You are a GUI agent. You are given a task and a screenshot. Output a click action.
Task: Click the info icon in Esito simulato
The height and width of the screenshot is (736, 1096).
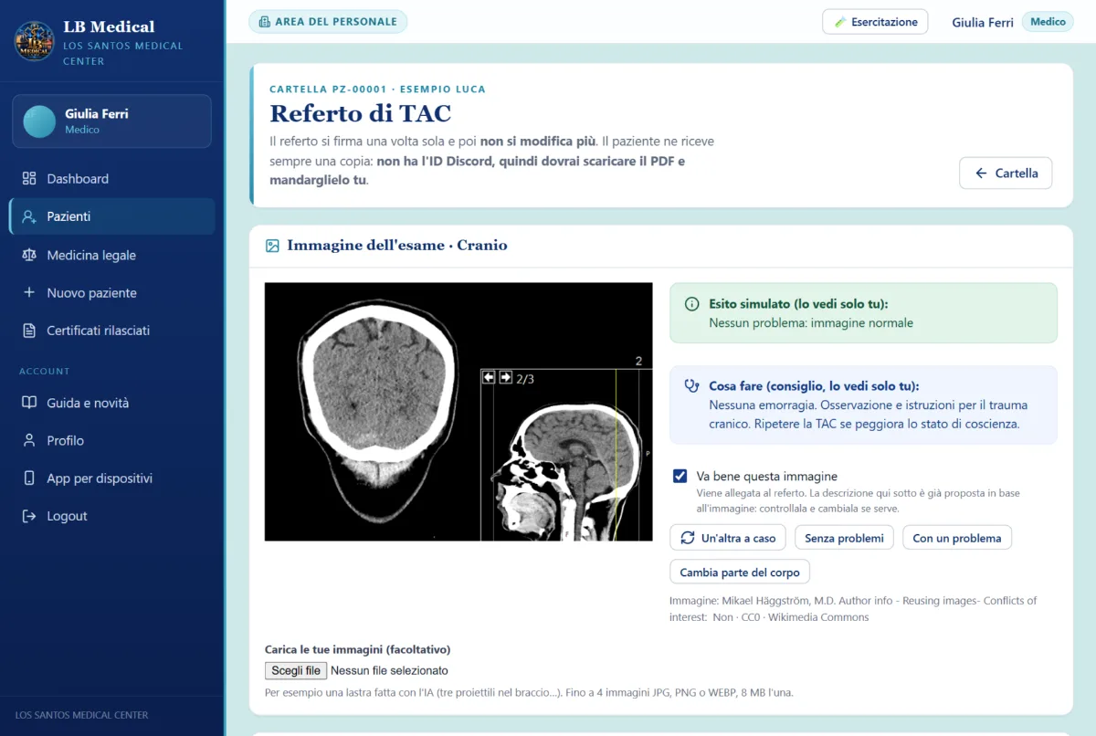[x=691, y=305]
